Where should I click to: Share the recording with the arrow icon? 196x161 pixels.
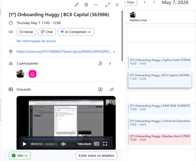[112, 89]
